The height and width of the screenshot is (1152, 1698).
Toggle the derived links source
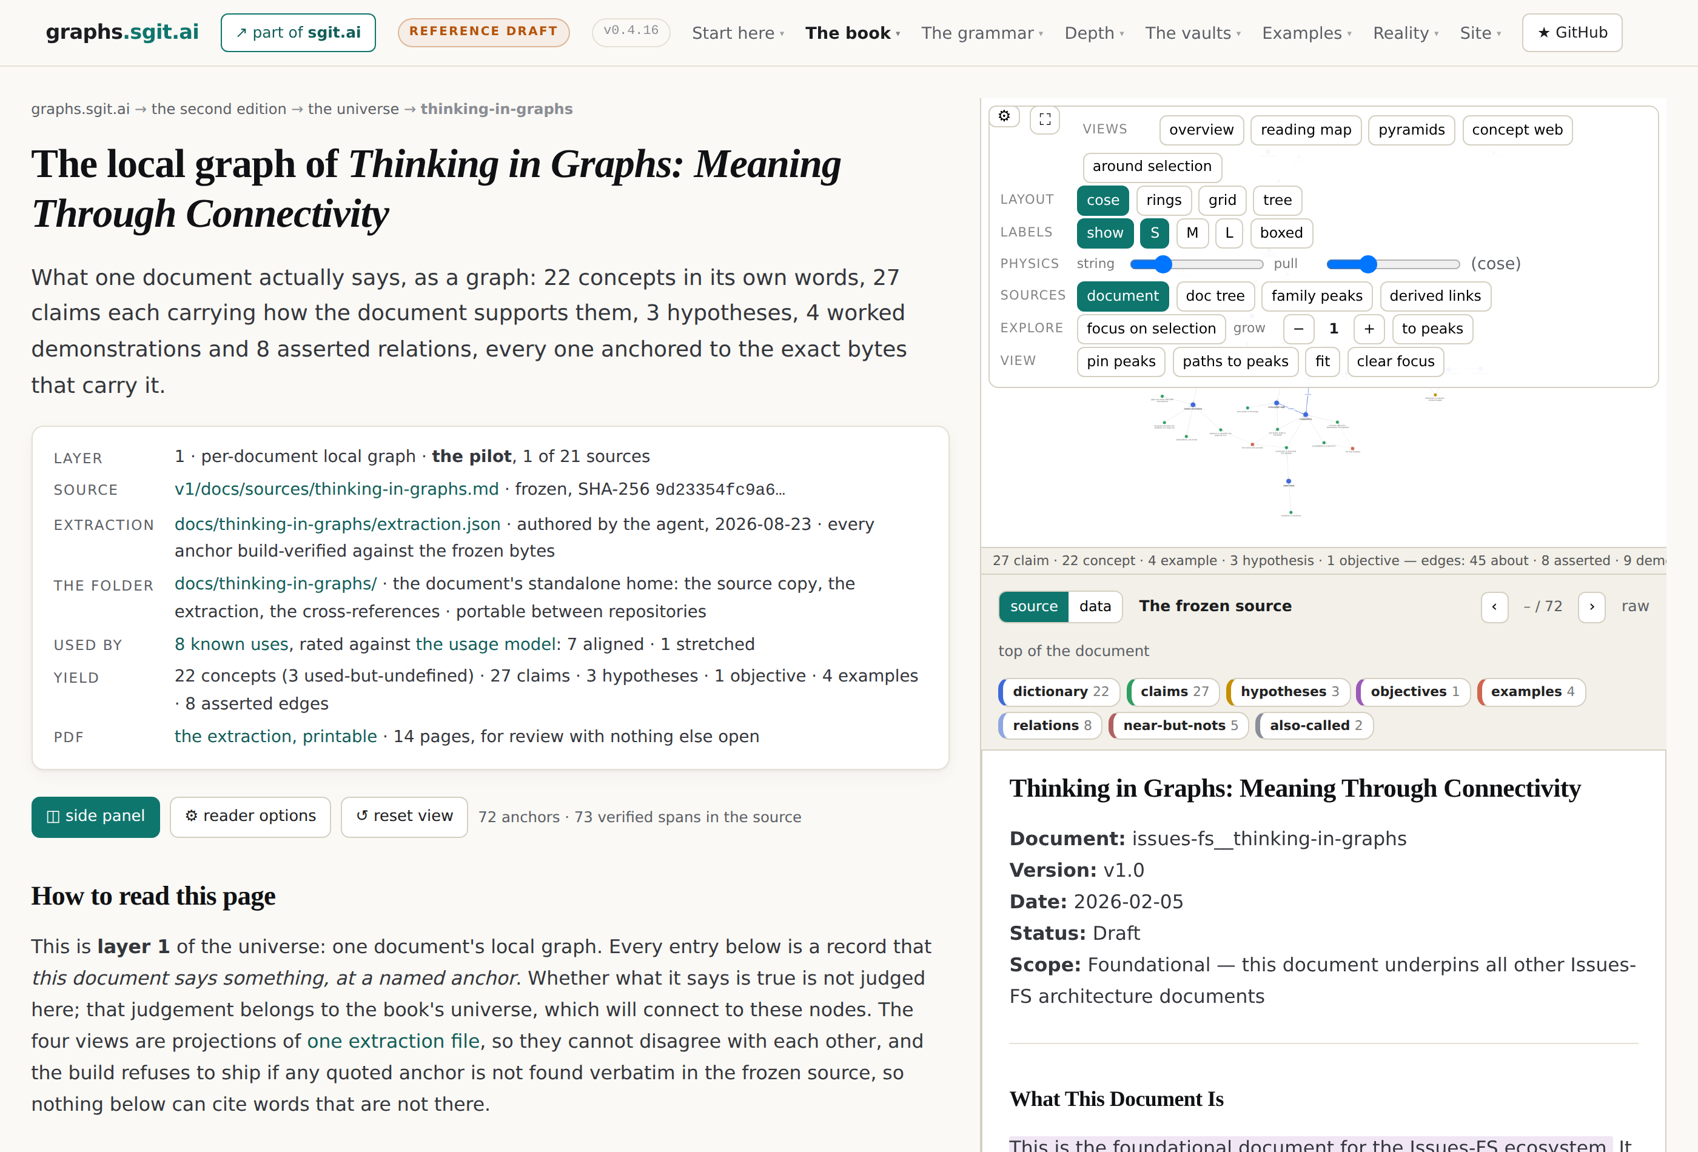(x=1435, y=296)
